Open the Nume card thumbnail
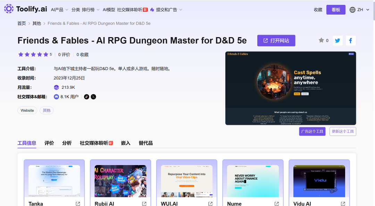Screen dimensions: 375x206 253,181
